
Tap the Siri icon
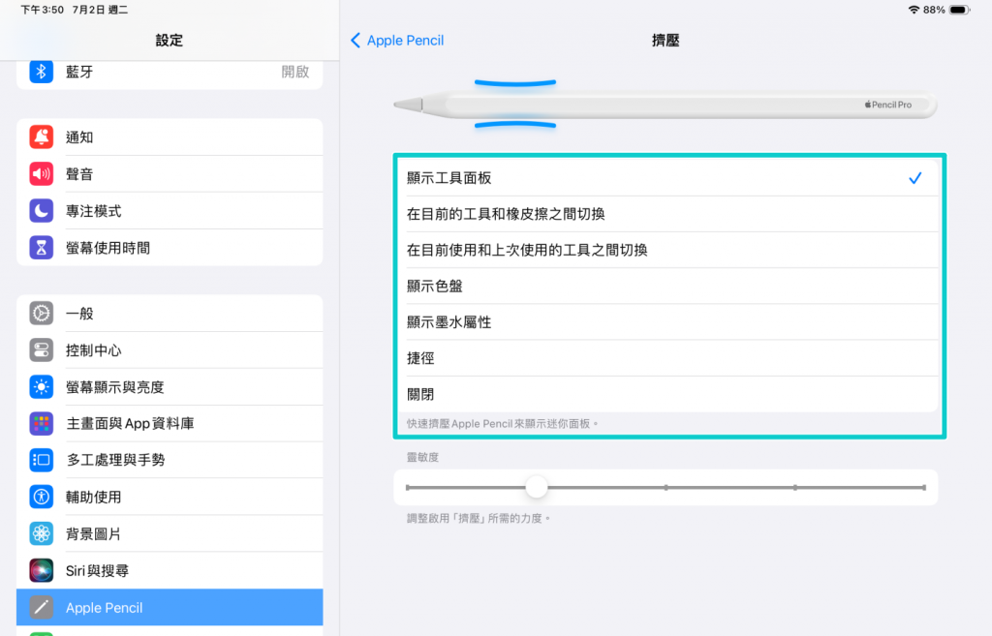41,570
